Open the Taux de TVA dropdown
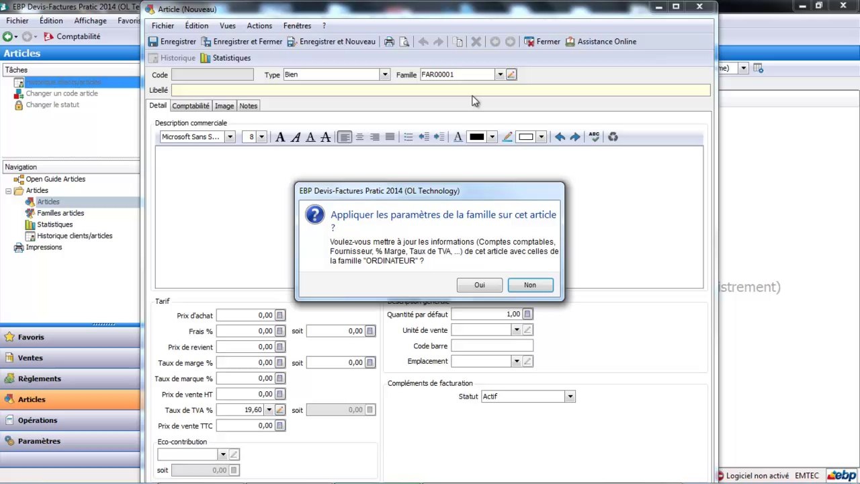 pos(269,410)
